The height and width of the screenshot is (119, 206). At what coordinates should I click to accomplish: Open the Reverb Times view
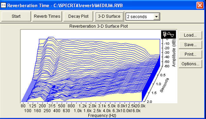coord(47,16)
